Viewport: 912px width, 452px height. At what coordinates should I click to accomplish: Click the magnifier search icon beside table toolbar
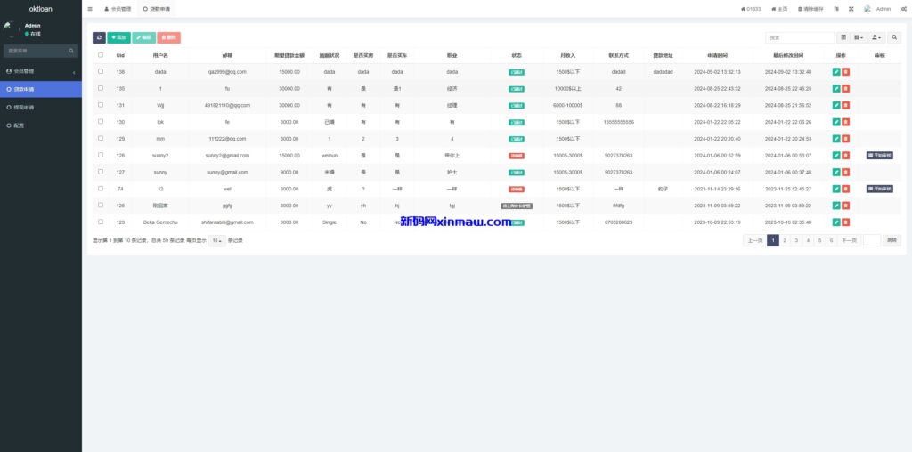tap(894, 37)
